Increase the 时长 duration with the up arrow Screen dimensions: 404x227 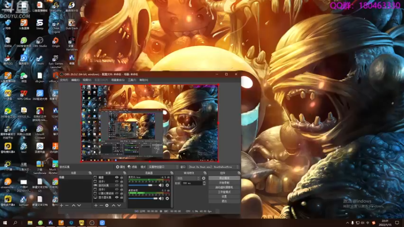[x=205, y=182]
